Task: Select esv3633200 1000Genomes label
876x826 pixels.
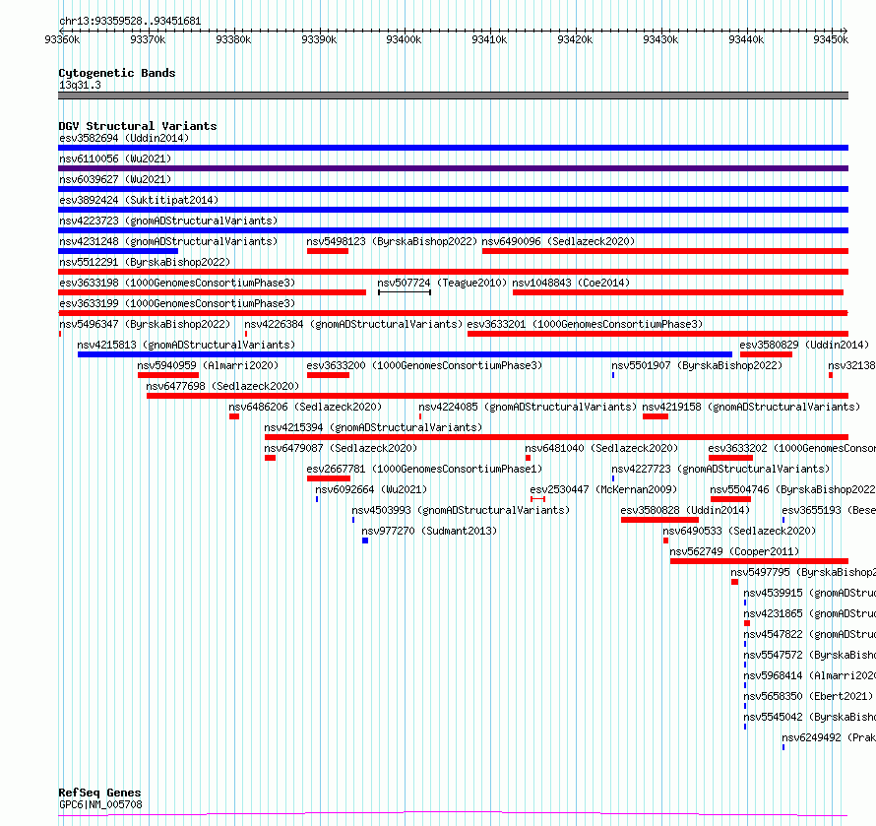Action: [424, 365]
